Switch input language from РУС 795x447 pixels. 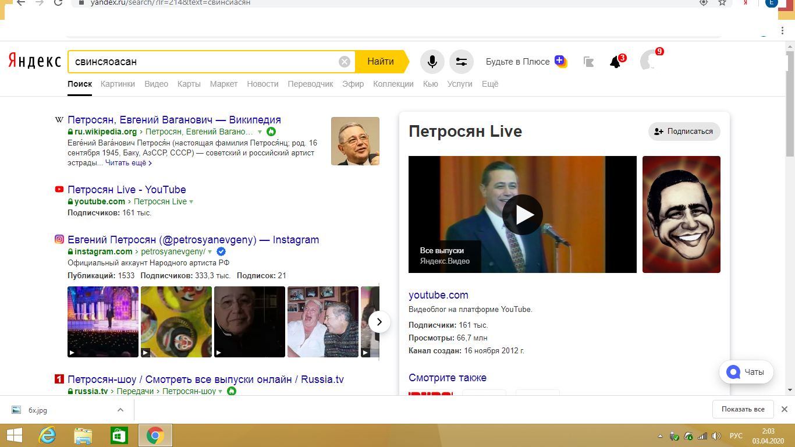(x=736, y=436)
